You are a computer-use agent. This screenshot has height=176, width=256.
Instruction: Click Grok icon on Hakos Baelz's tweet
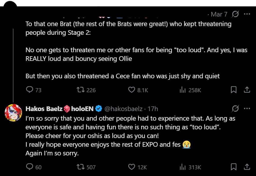click(235, 109)
